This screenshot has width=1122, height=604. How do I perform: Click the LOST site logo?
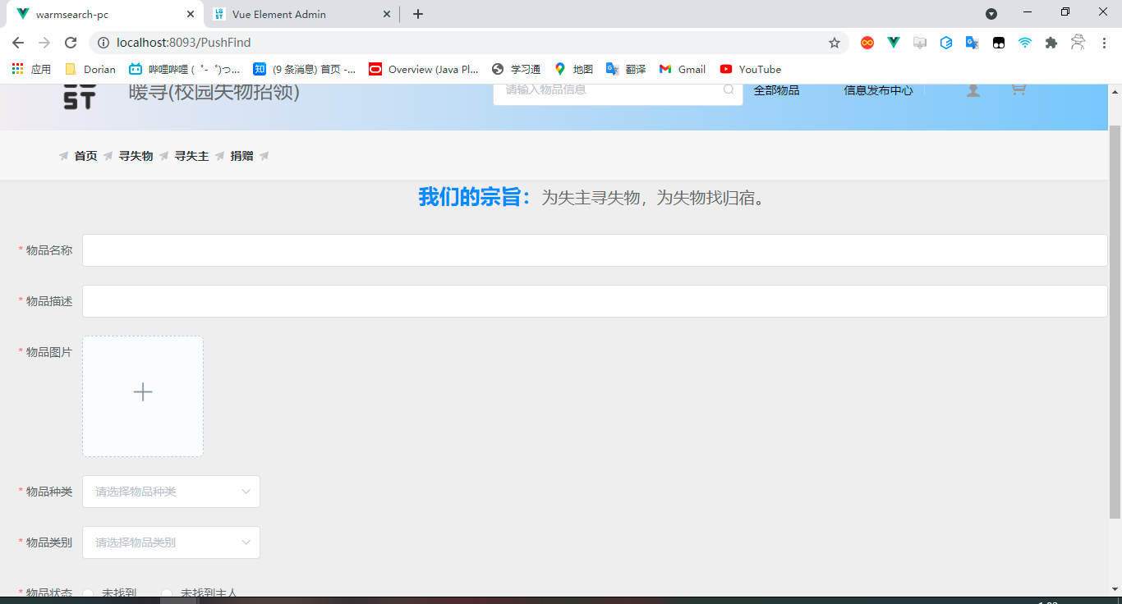(x=80, y=97)
